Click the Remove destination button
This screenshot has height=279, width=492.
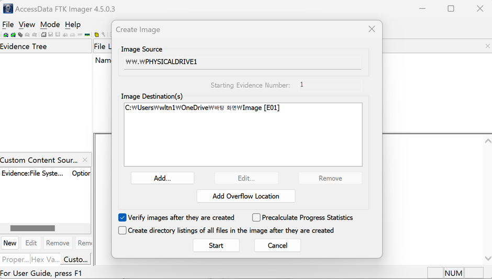[x=330, y=178]
